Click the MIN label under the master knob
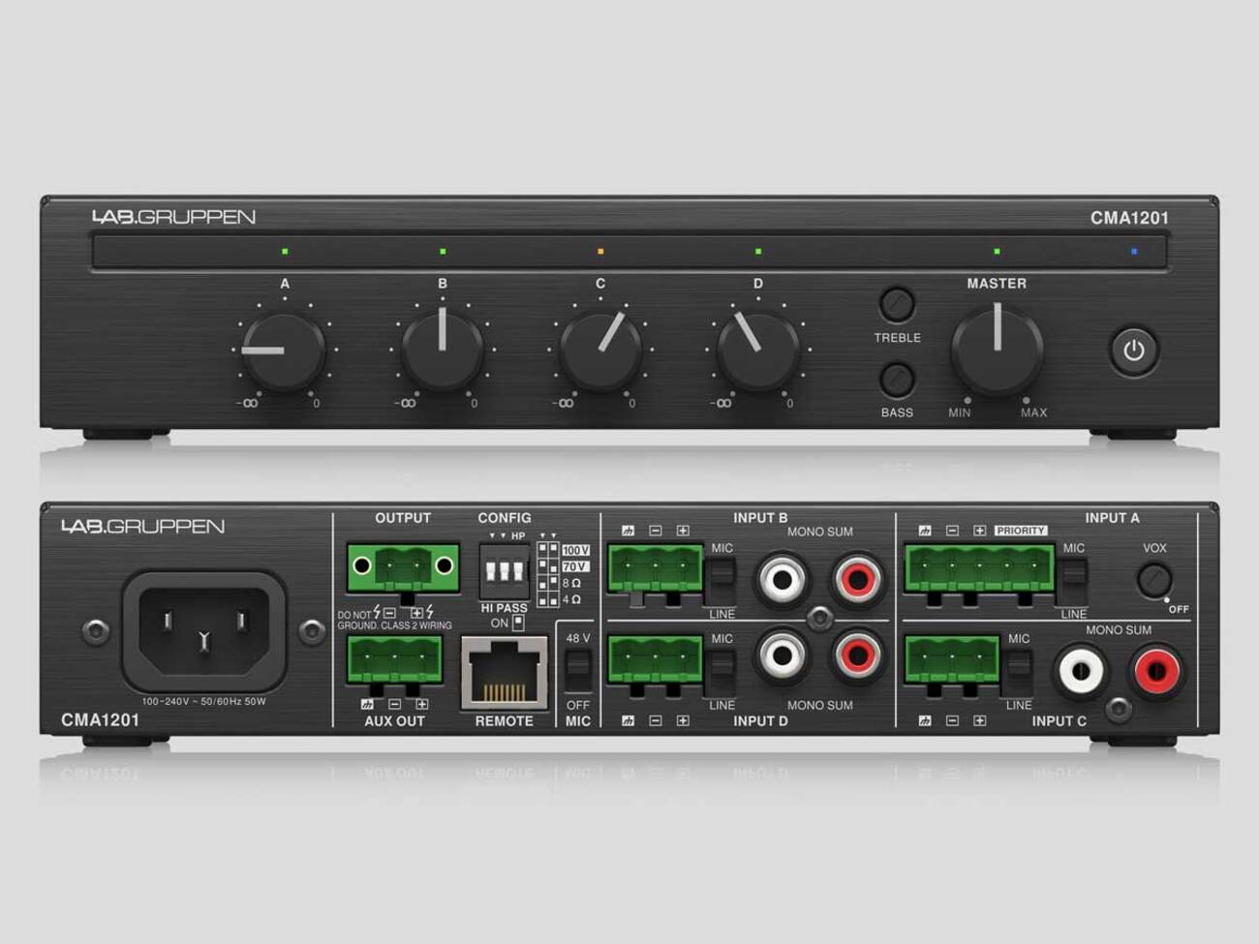This screenshot has width=1259, height=944. point(960,412)
